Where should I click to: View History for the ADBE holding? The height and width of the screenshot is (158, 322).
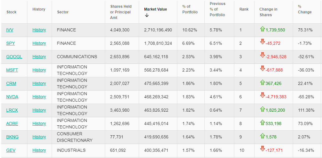coord(39,123)
